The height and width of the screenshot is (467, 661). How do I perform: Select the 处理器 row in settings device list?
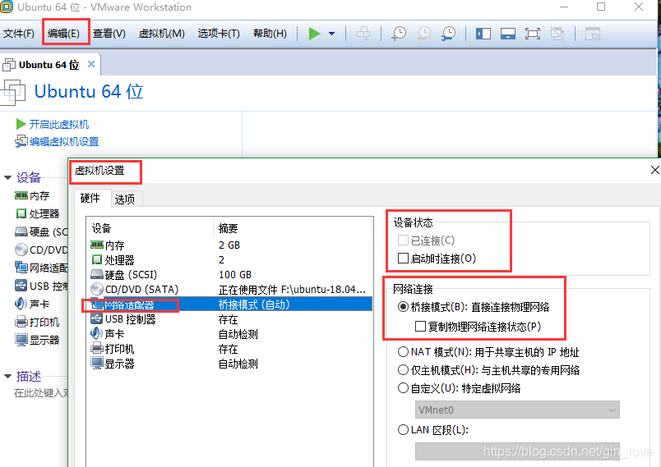coord(229,259)
